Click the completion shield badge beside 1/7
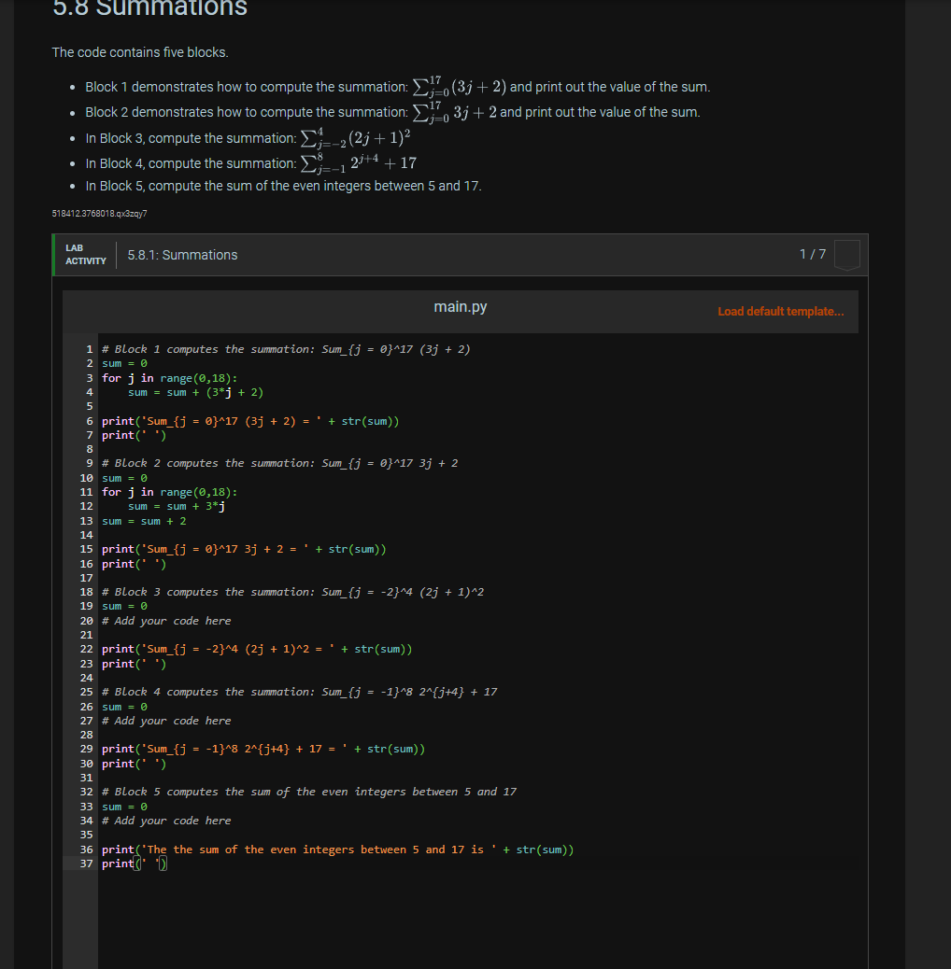951x969 pixels. (x=845, y=255)
